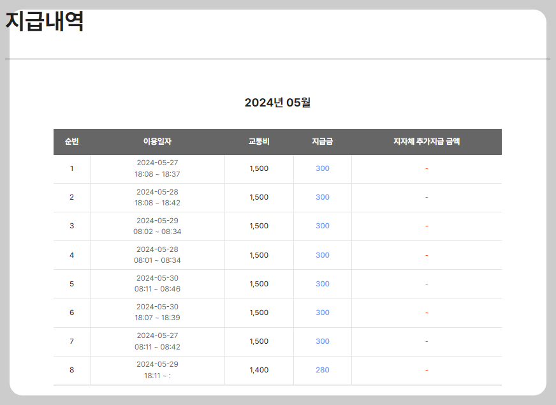Click the 지급금 column header

pyautogui.click(x=323, y=142)
